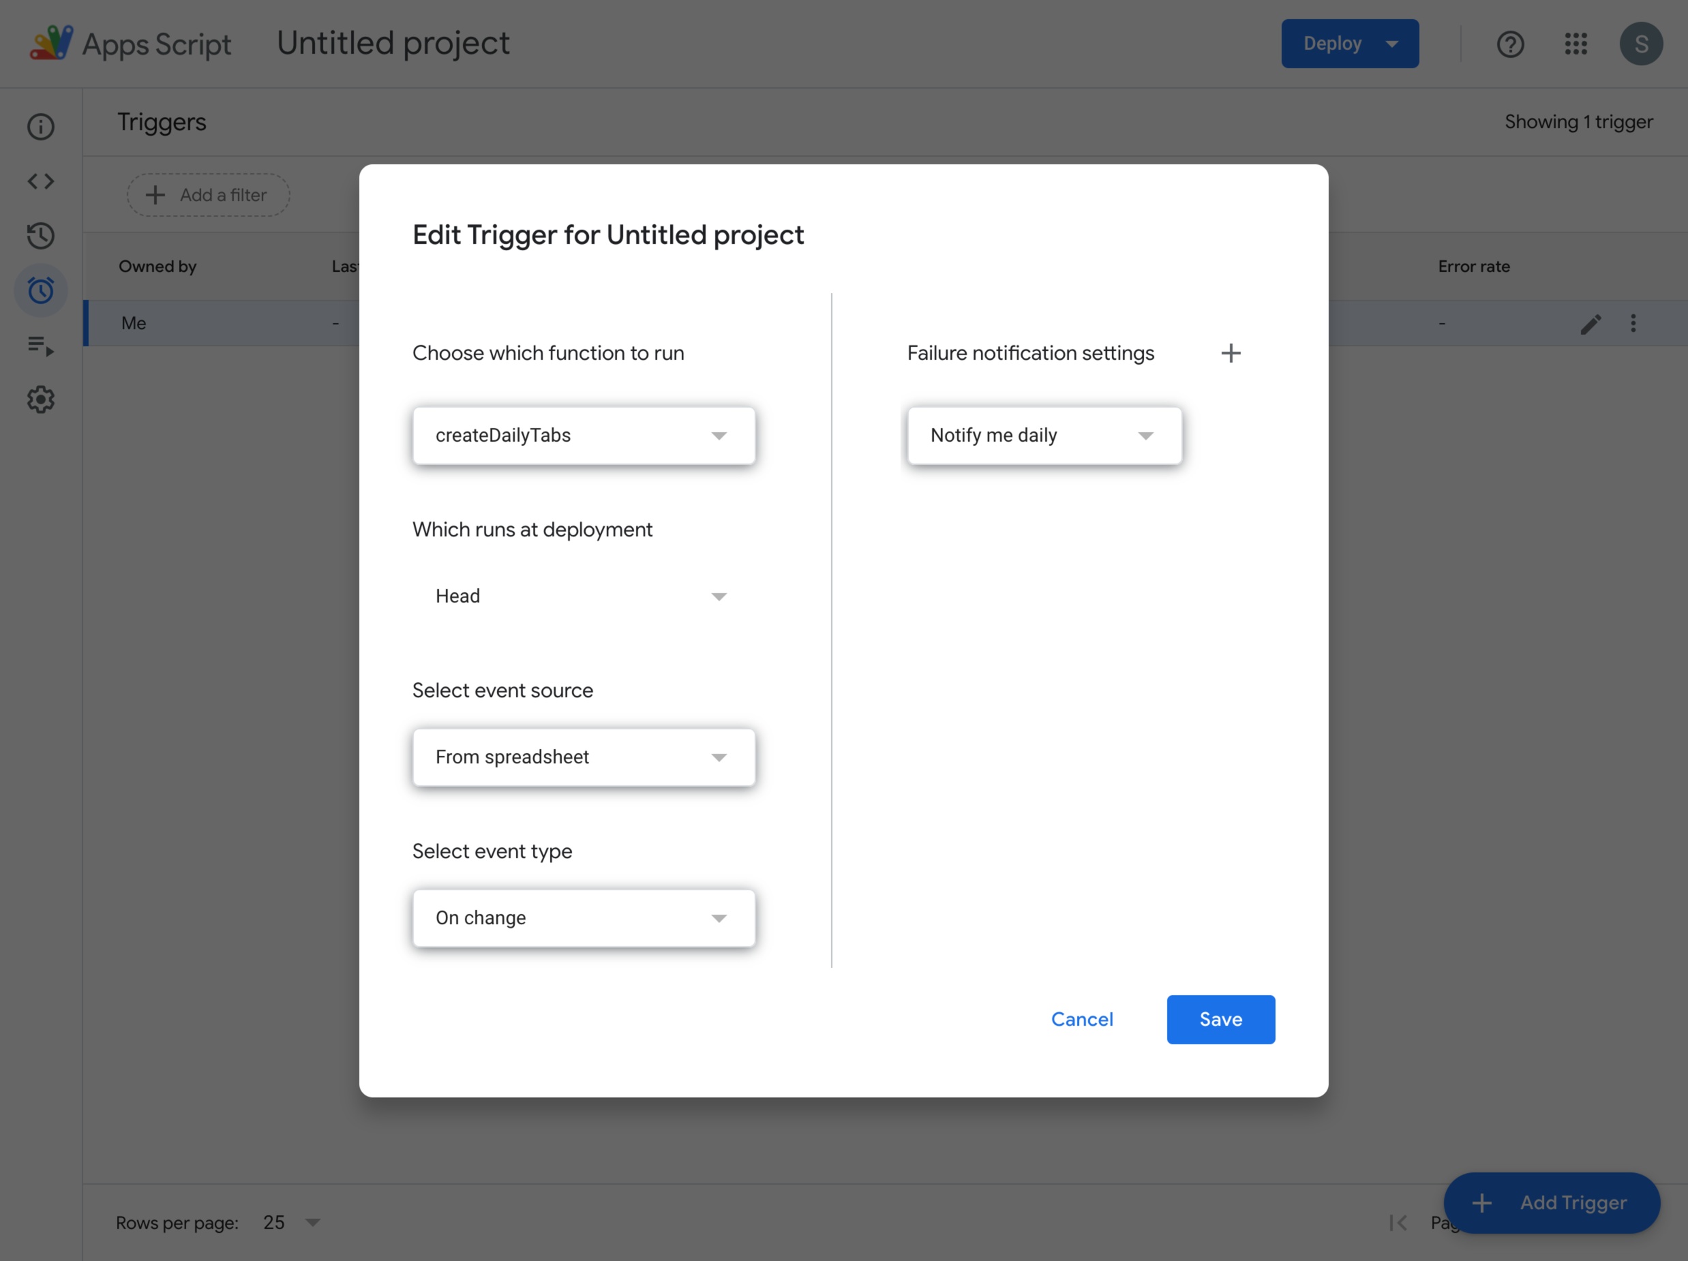This screenshot has height=1261, width=1688.
Task: Expand the Head deployment dropdown
Action: 584,596
